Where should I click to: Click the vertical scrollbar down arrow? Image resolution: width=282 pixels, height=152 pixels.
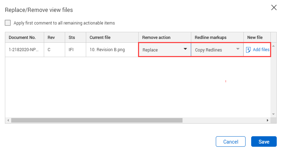(x=273, y=114)
